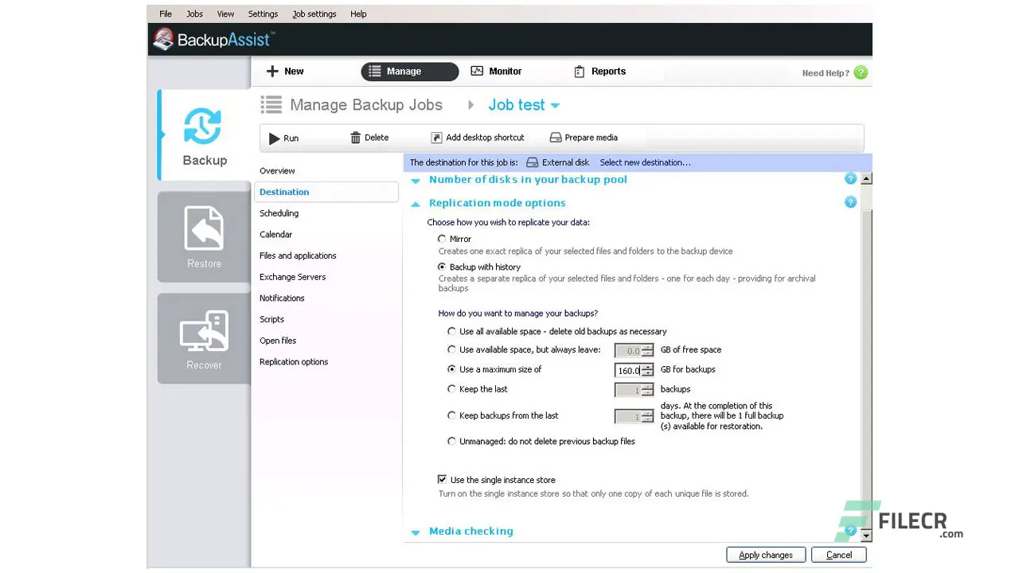This screenshot has height=573, width=1019.
Task: Click the Reports clipboard icon
Action: click(x=579, y=72)
